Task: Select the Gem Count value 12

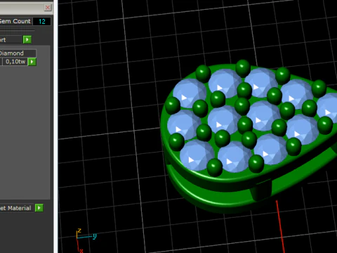Action: 41,22
